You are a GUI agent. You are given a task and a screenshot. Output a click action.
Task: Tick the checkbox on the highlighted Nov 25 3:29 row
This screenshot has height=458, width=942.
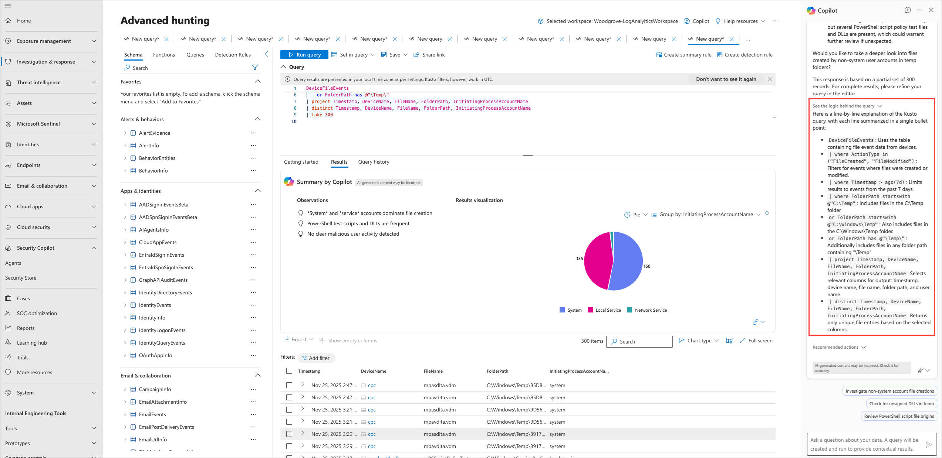pos(289,434)
